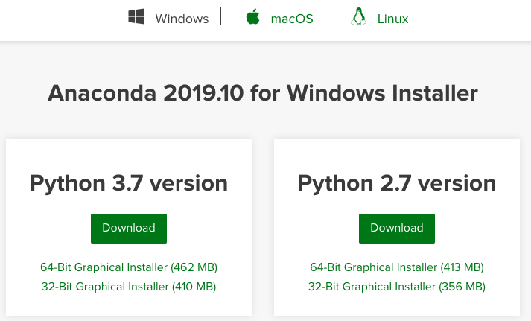Click the Anaconda 2019.10 for Windows Installer heading

(263, 93)
